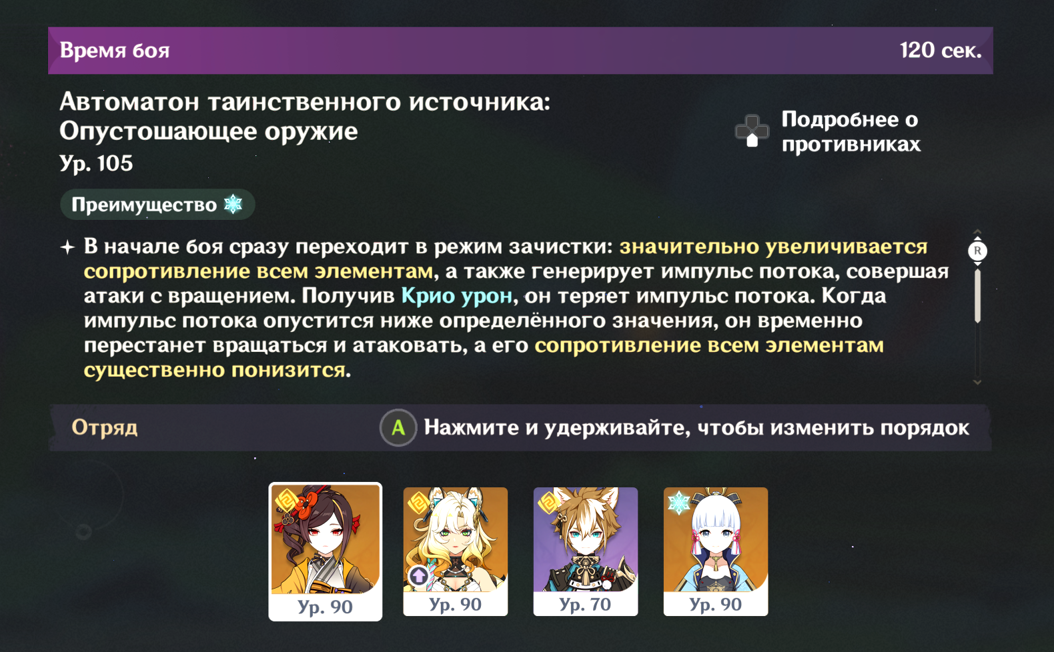Click the Отряд section header
This screenshot has height=652, width=1054.
(104, 427)
